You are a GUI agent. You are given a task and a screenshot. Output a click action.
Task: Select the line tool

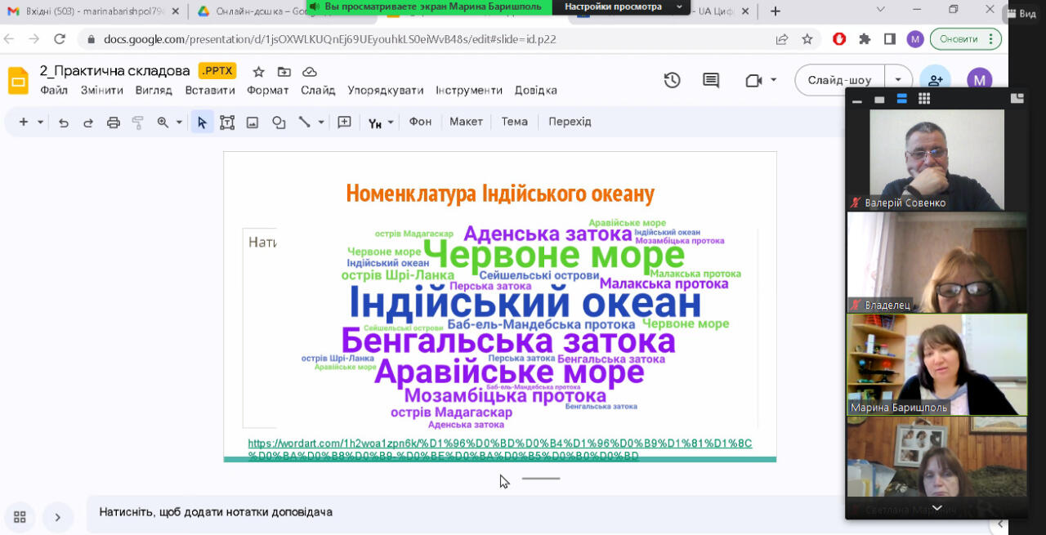click(304, 122)
